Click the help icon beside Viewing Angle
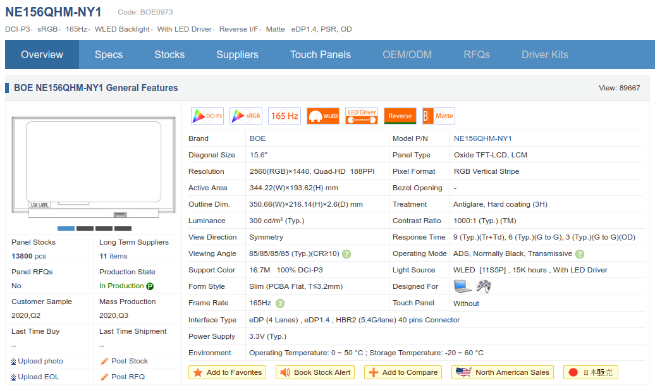This screenshot has height=390, width=655. tap(346, 254)
